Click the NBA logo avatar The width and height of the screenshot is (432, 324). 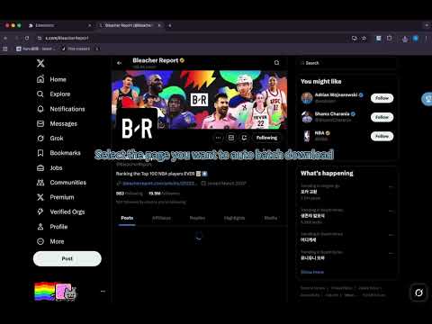click(x=307, y=136)
